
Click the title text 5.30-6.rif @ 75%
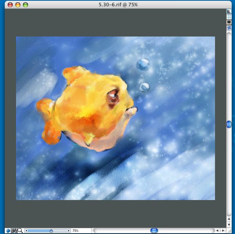coord(118,5)
